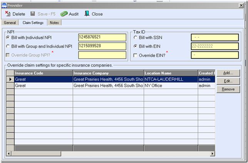Click the admin cell in the NY Office row
Screen dimensions: 248x163
206,86
